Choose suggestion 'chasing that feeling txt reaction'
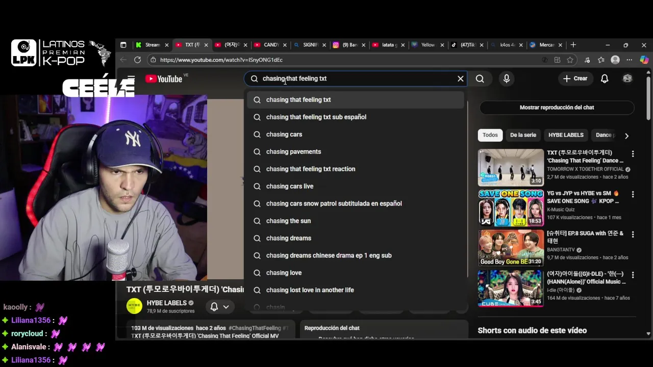 (355, 169)
